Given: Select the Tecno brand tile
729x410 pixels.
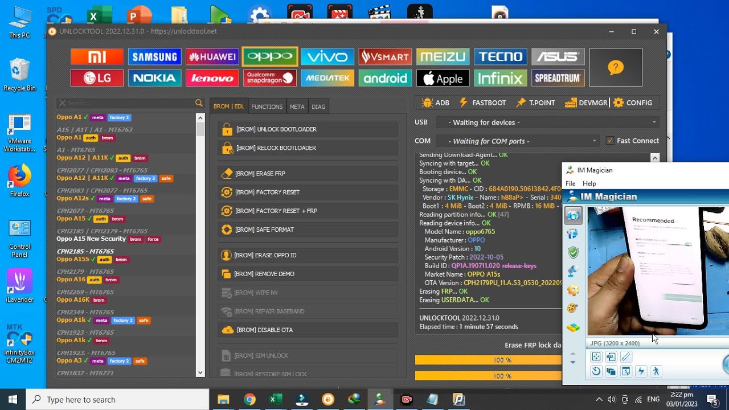Looking at the screenshot, I should (500, 56).
